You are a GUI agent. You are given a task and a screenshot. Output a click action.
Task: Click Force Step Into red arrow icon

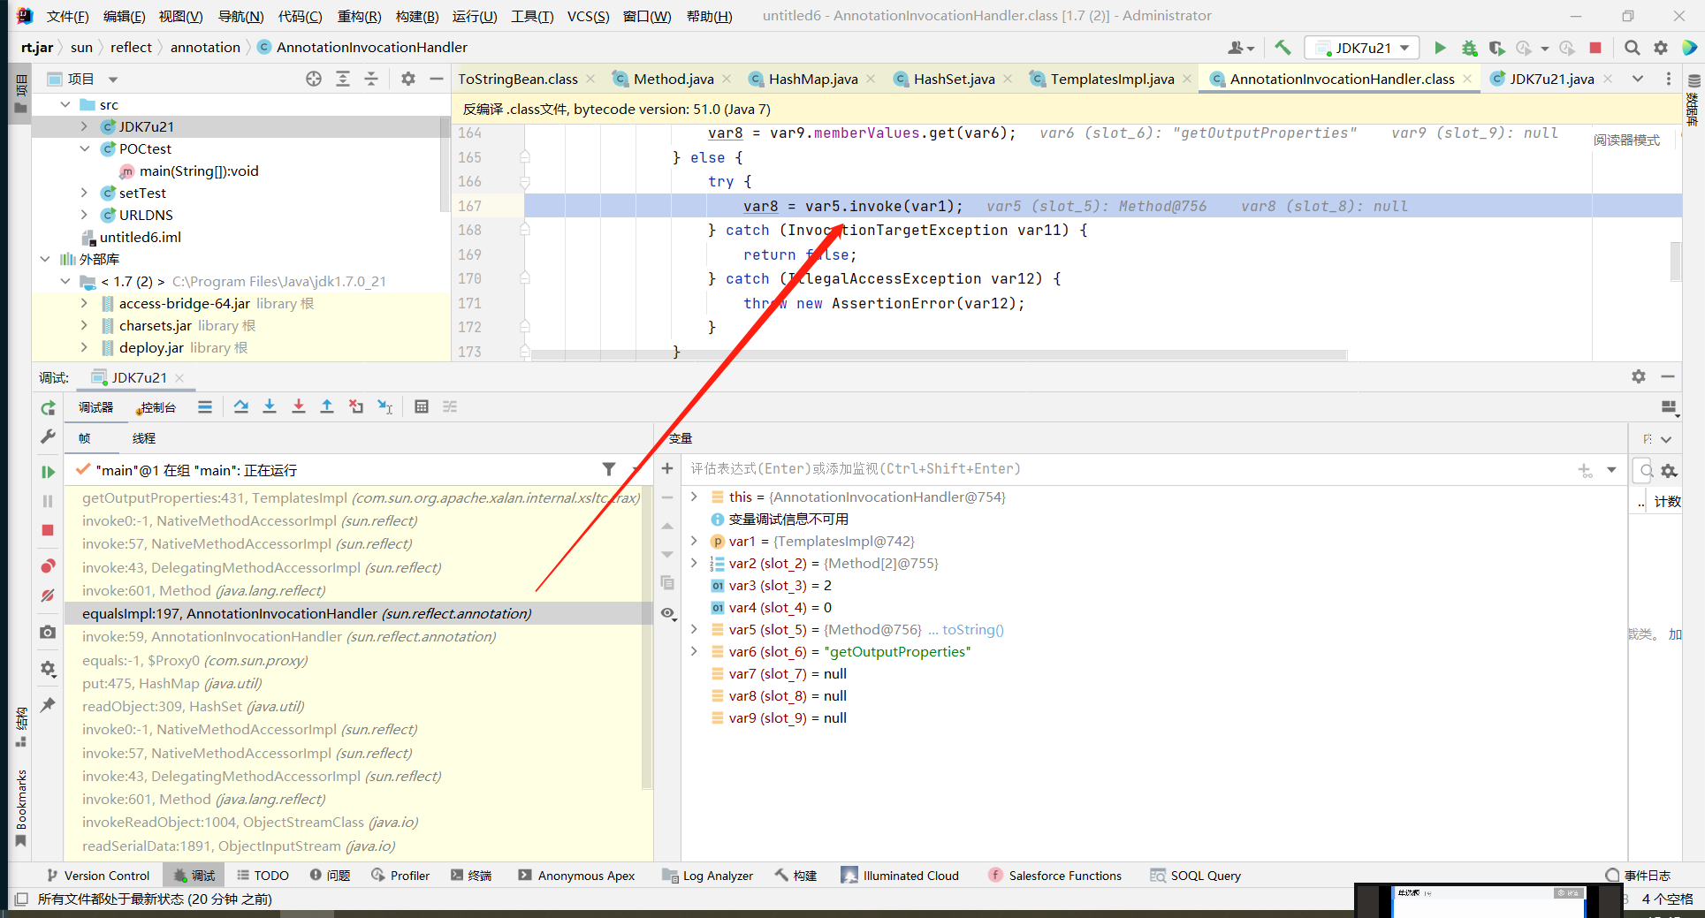(x=299, y=406)
